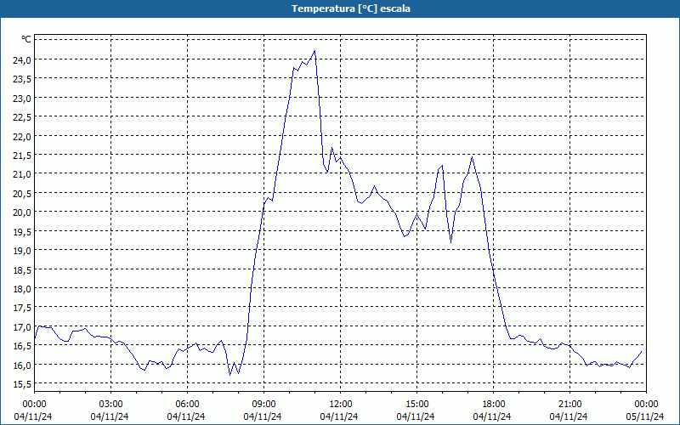Click the 17,0 y-axis label
680x425 pixels.
click(x=22, y=326)
